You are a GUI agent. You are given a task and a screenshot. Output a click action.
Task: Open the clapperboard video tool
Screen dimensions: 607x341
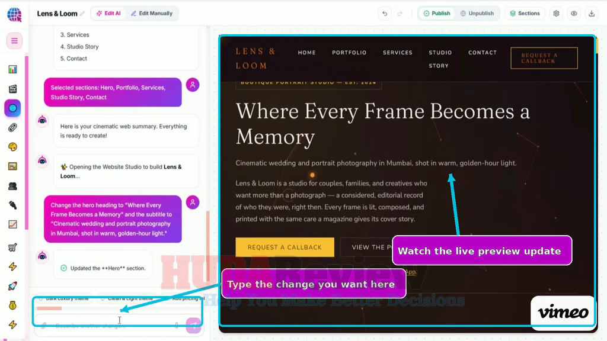point(13,89)
